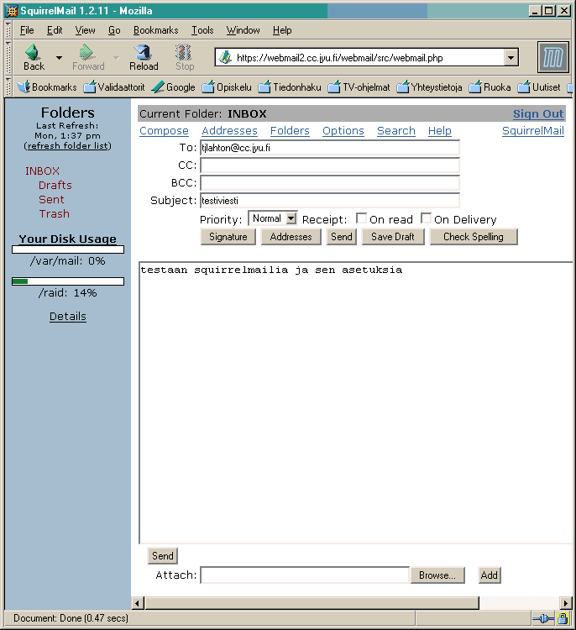Click the Compose link
The image size is (576, 630).
(164, 130)
